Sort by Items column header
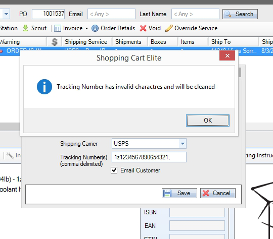 [x=193, y=42]
